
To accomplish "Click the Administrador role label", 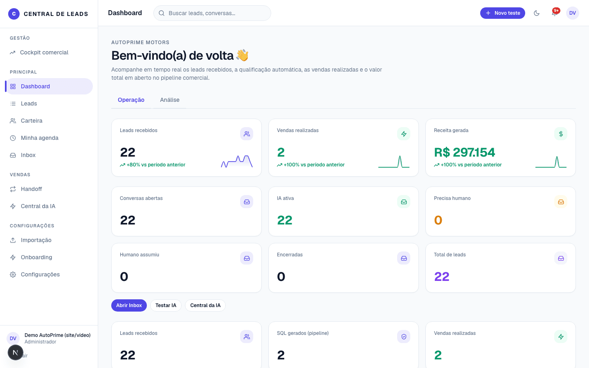I will [40, 342].
